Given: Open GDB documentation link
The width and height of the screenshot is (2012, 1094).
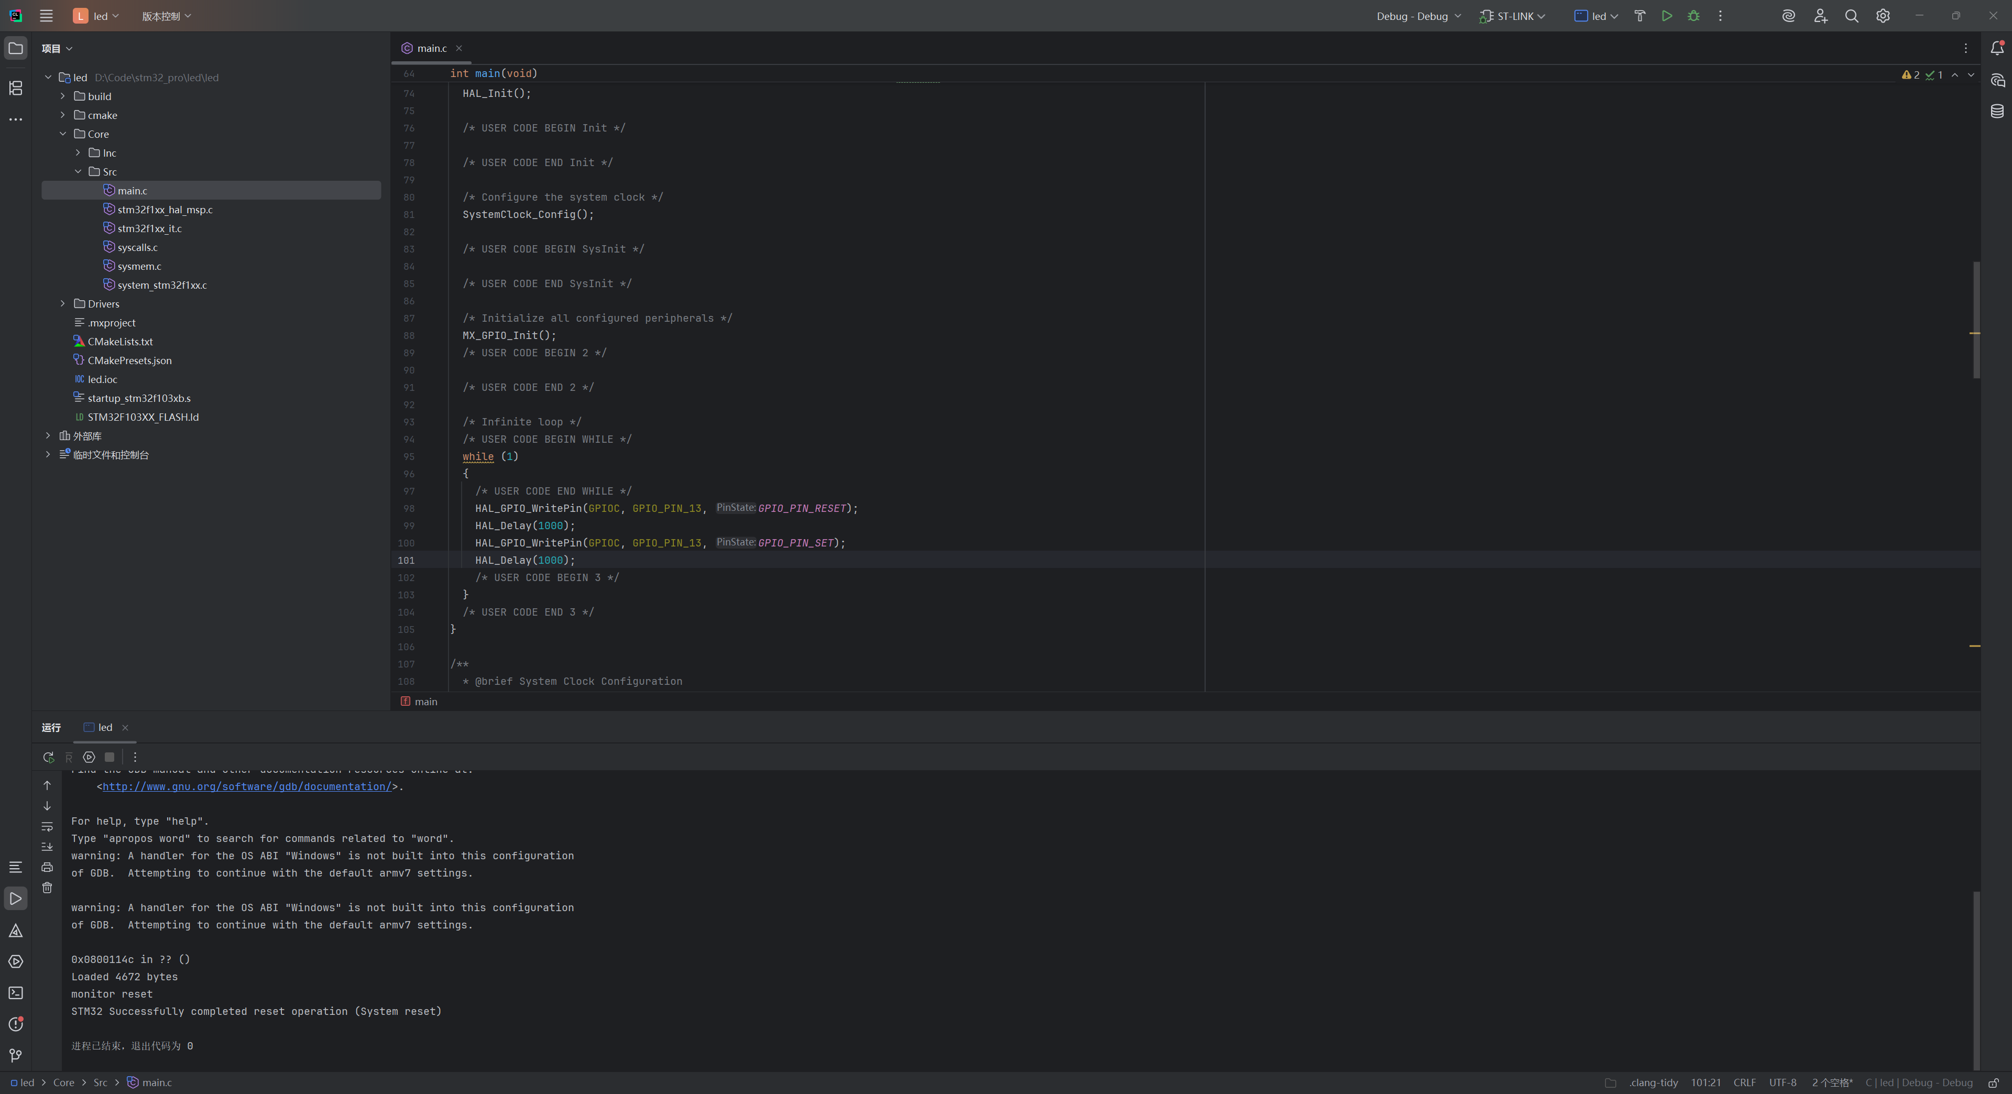Looking at the screenshot, I should tap(247, 786).
